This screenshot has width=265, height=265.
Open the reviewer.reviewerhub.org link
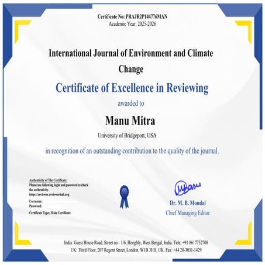[49, 194]
